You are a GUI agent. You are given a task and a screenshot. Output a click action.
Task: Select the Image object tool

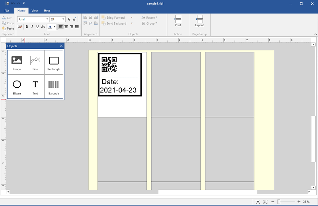[x=17, y=62]
